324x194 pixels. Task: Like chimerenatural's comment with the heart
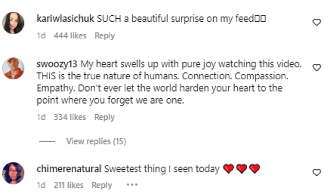click(316, 172)
